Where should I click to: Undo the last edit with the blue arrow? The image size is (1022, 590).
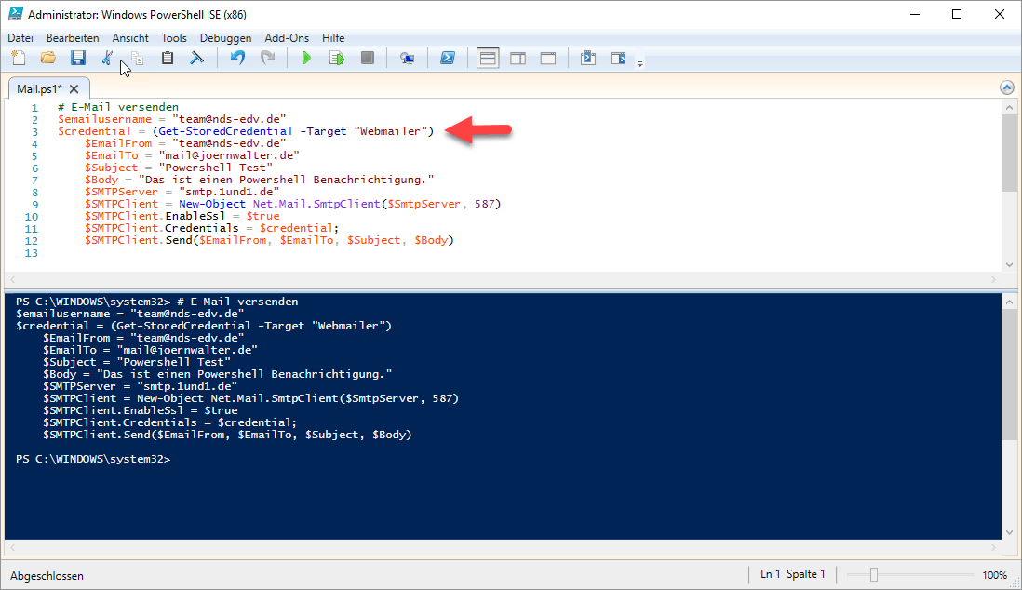(x=238, y=59)
